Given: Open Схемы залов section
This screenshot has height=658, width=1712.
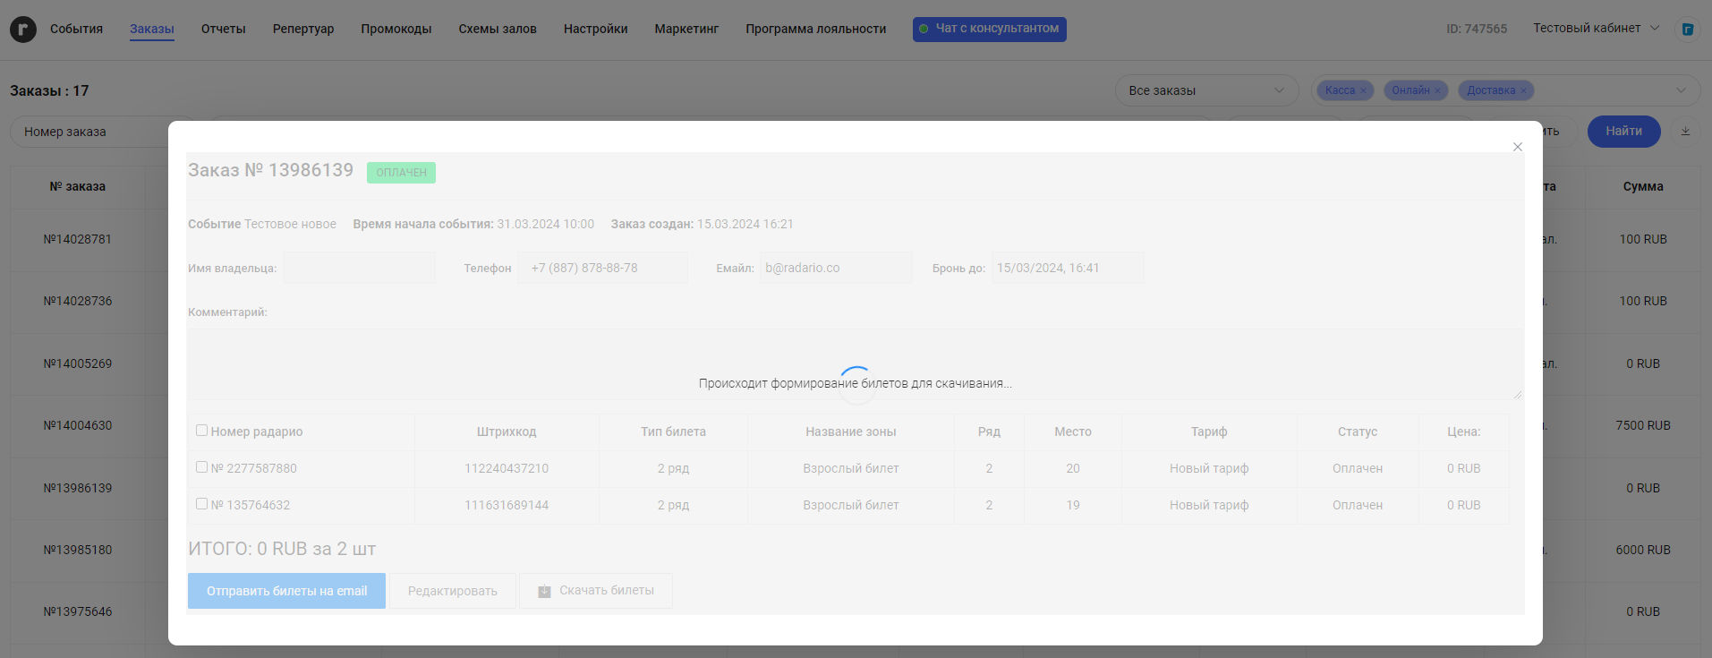Looking at the screenshot, I should 498,29.
